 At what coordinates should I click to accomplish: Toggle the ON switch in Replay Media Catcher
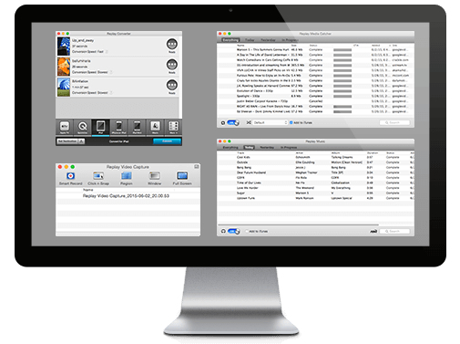click(233, 122)
